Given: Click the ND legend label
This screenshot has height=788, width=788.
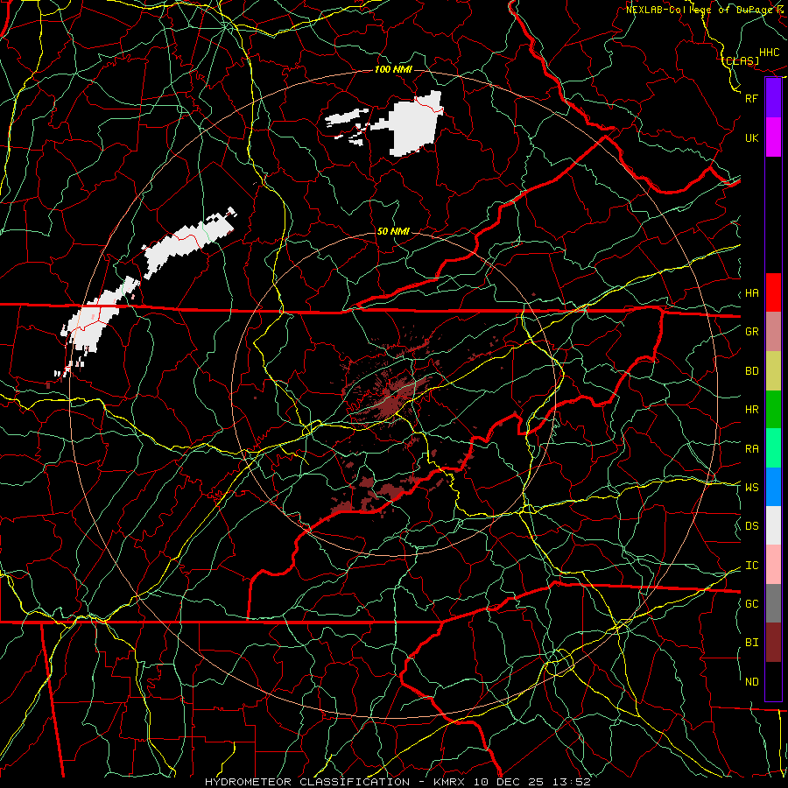Looking at the screenshot, I should [752, 682].
